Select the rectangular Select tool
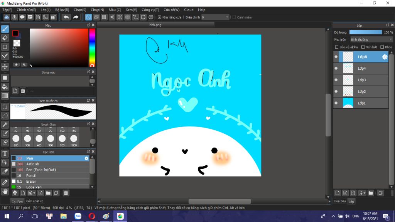This screenshot has width=395, height=222. coord(5,107)
